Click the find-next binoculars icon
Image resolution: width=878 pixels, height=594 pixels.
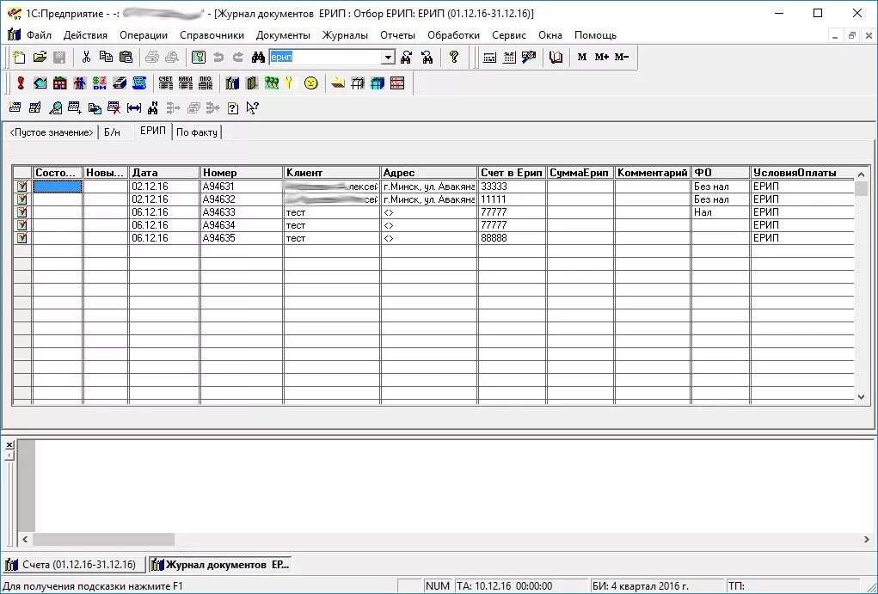tap(407, 57)
